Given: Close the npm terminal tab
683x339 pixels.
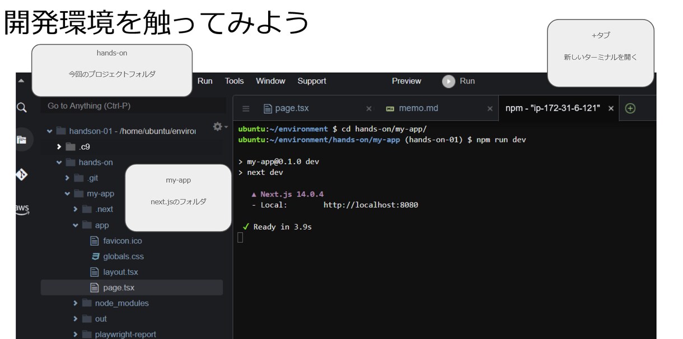Looking at the screenshot, I should coord(611,108).
